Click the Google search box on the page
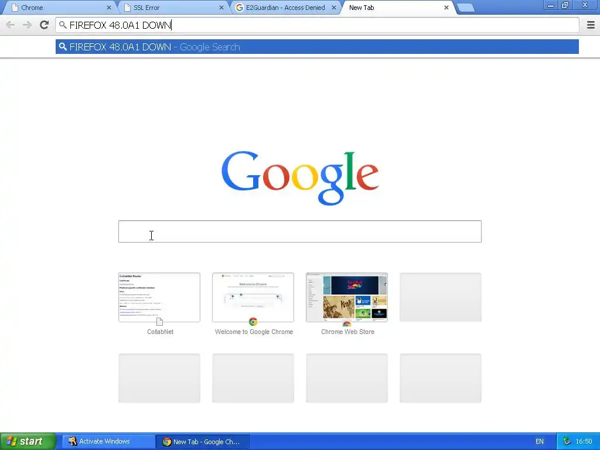600x450 pixels. click(x=299, y=231)
